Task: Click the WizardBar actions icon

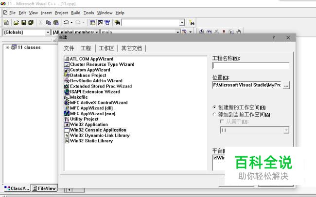Action: point(184,32)
